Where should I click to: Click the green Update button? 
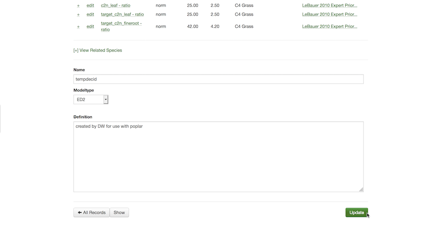click(x=356, y=213)
